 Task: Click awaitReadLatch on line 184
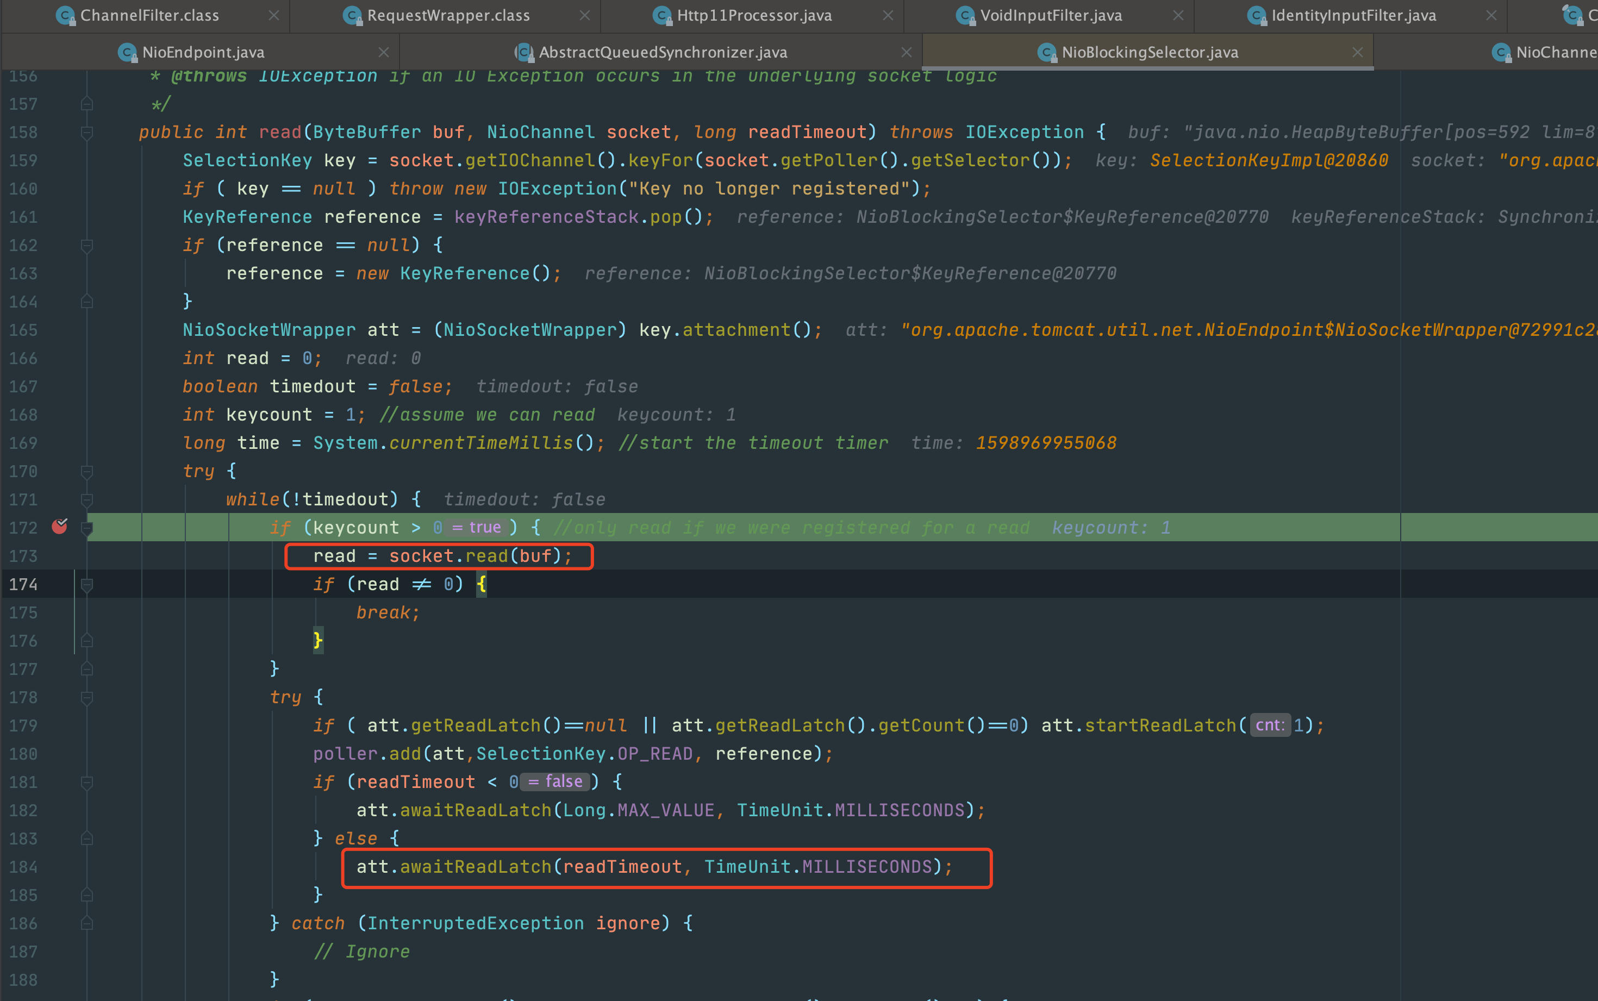pyautogui.click(x=475, y=867)
